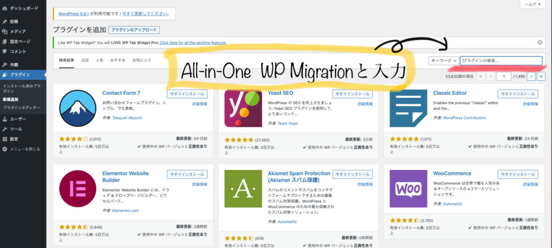The width and height of the screenshot is (552, 248).
Task: Switch to the 注目 tab
Action: pos(85,60)
